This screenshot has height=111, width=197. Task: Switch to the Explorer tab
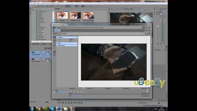tap(44, 44)
